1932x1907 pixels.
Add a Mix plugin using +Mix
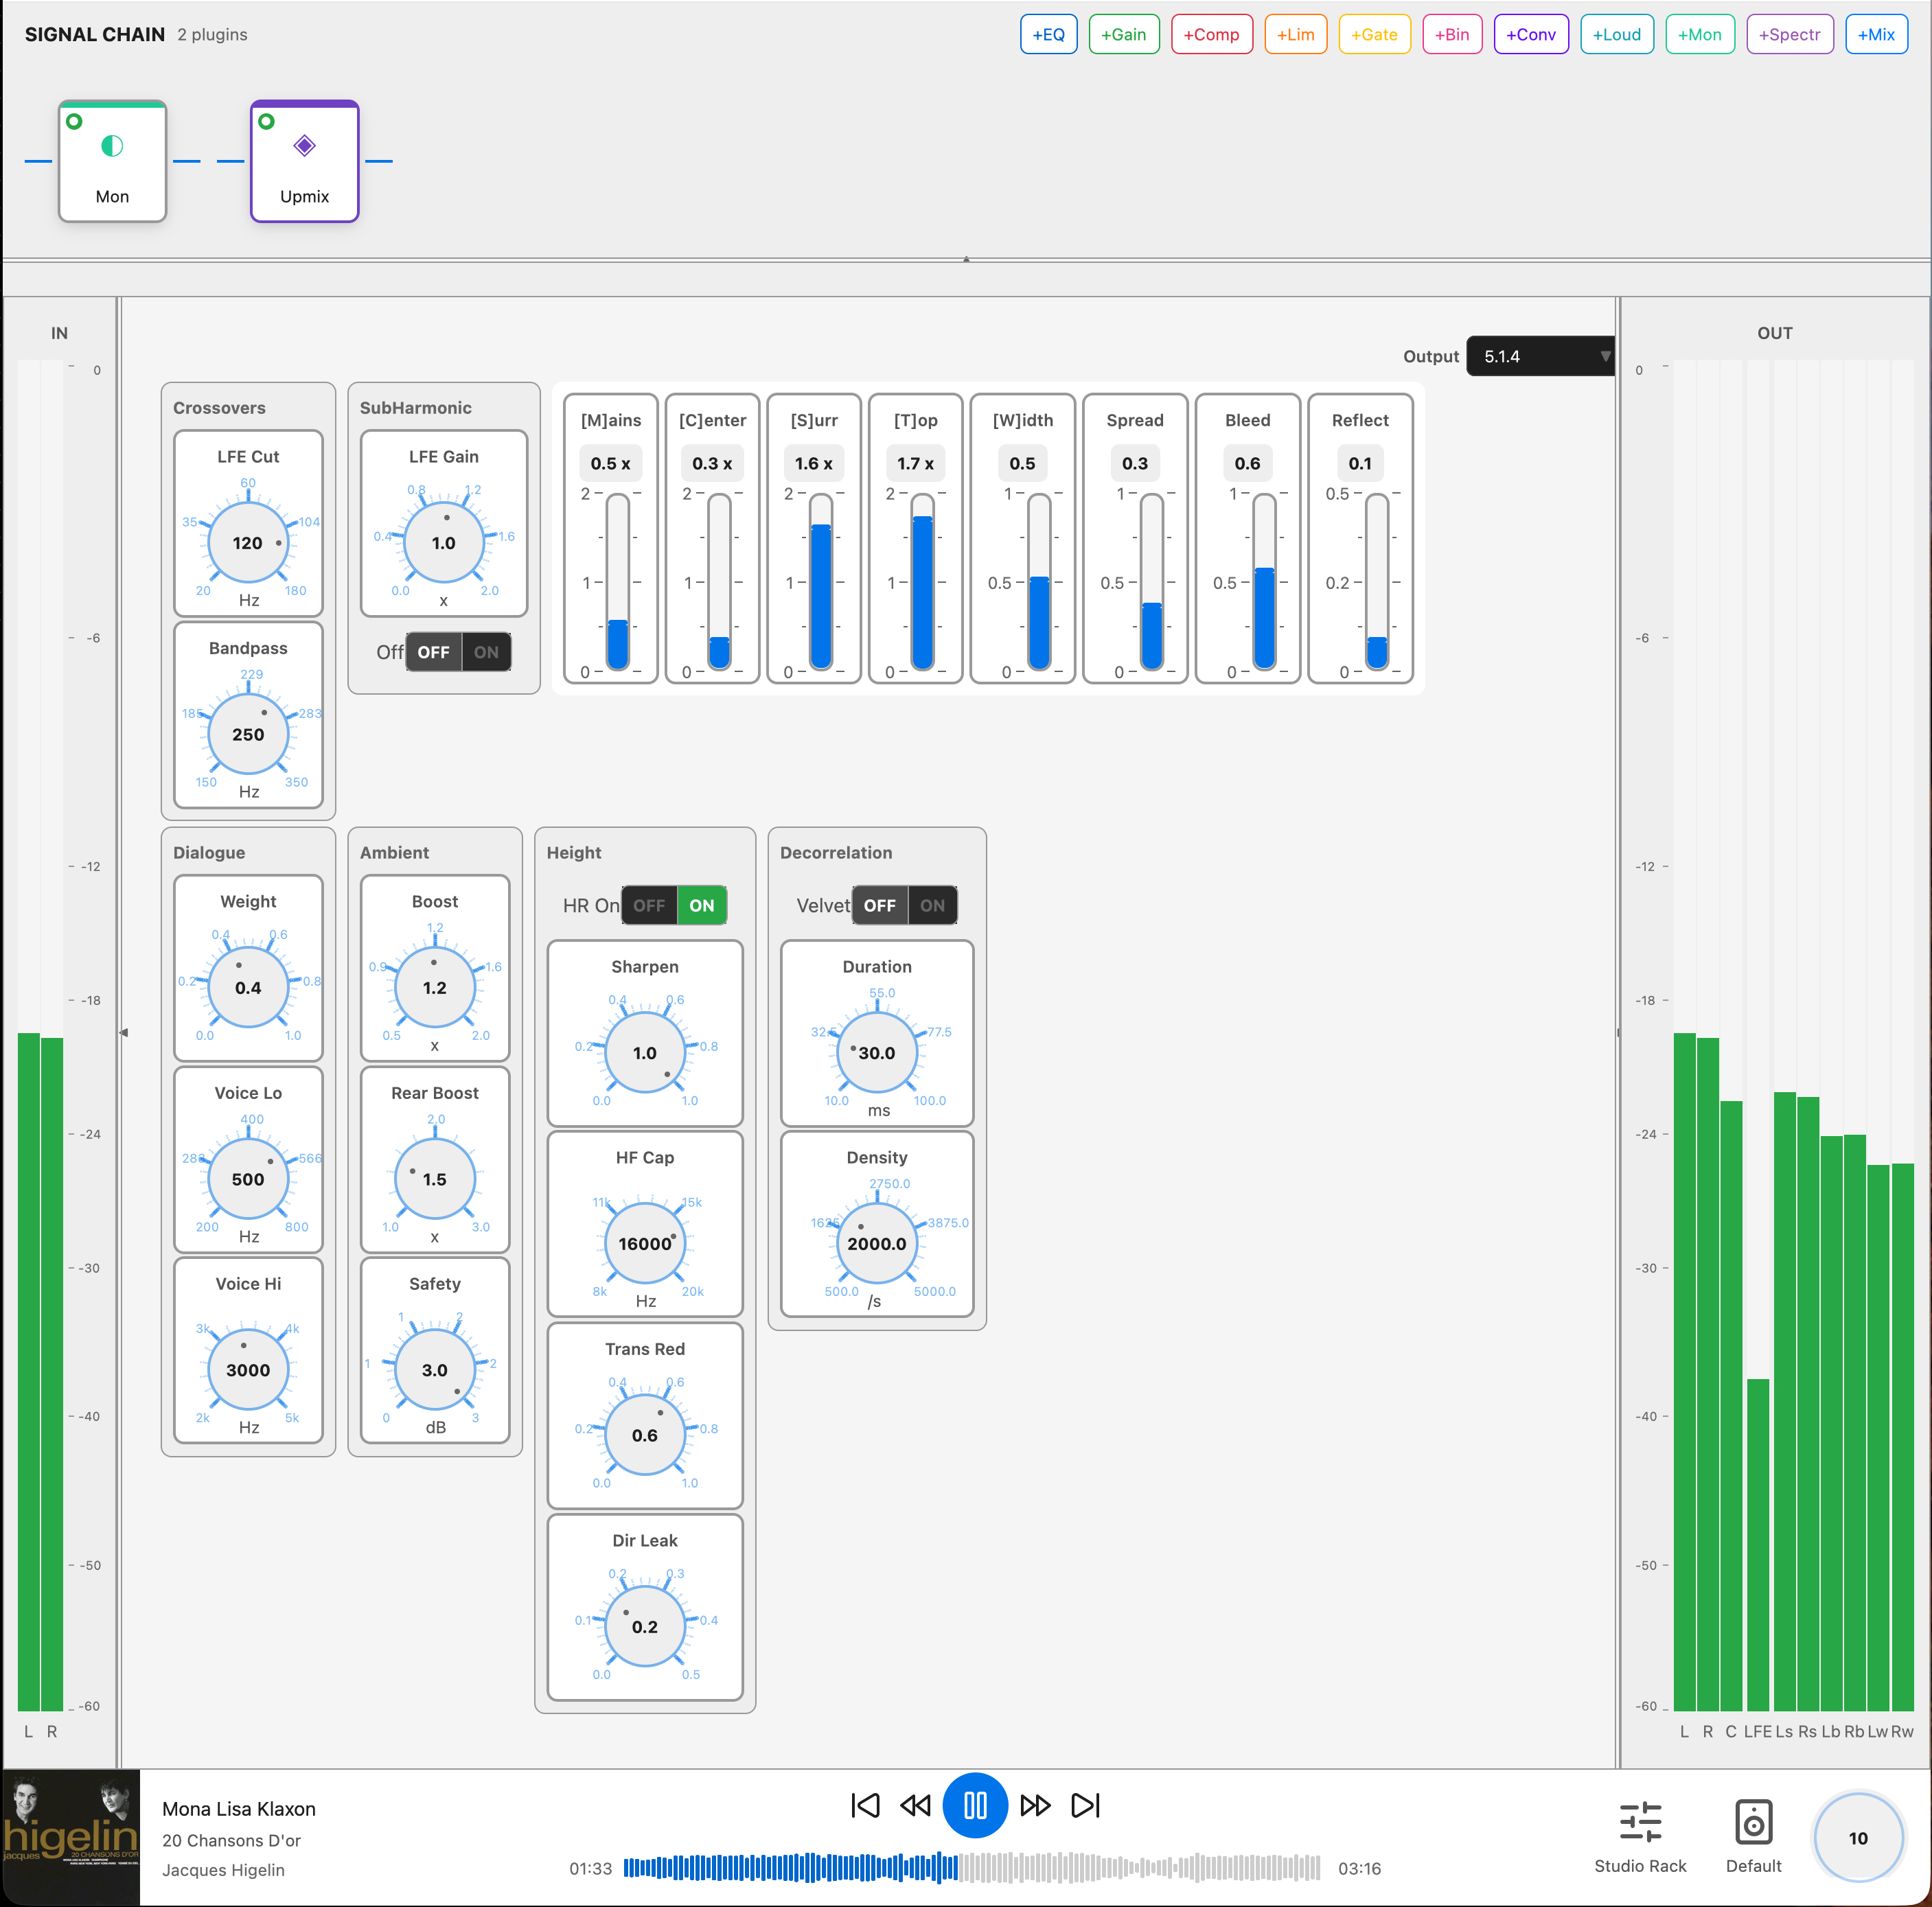pyautogui.click(x=1875, y=33)
